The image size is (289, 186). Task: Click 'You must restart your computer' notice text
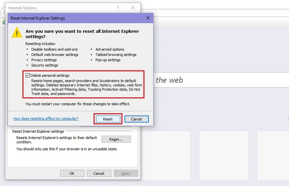(78, 104)
